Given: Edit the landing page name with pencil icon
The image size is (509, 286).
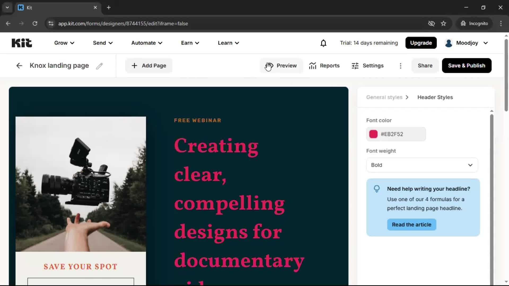Looking at the screenshot, I should [99, 66].
